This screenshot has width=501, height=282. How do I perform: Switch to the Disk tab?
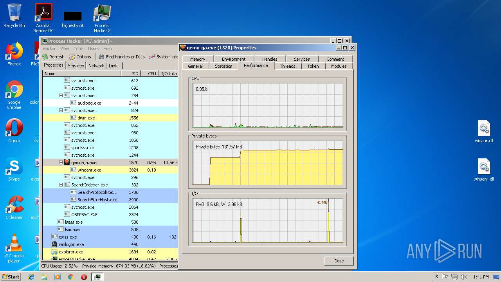pos(113,66)
